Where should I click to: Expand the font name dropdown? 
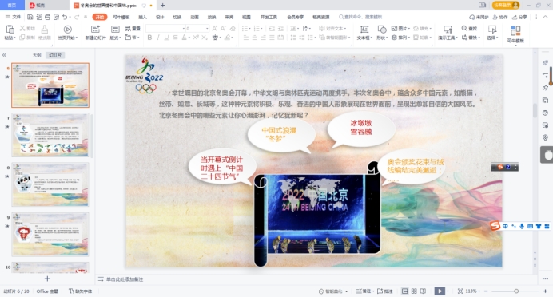pos(184,28)
